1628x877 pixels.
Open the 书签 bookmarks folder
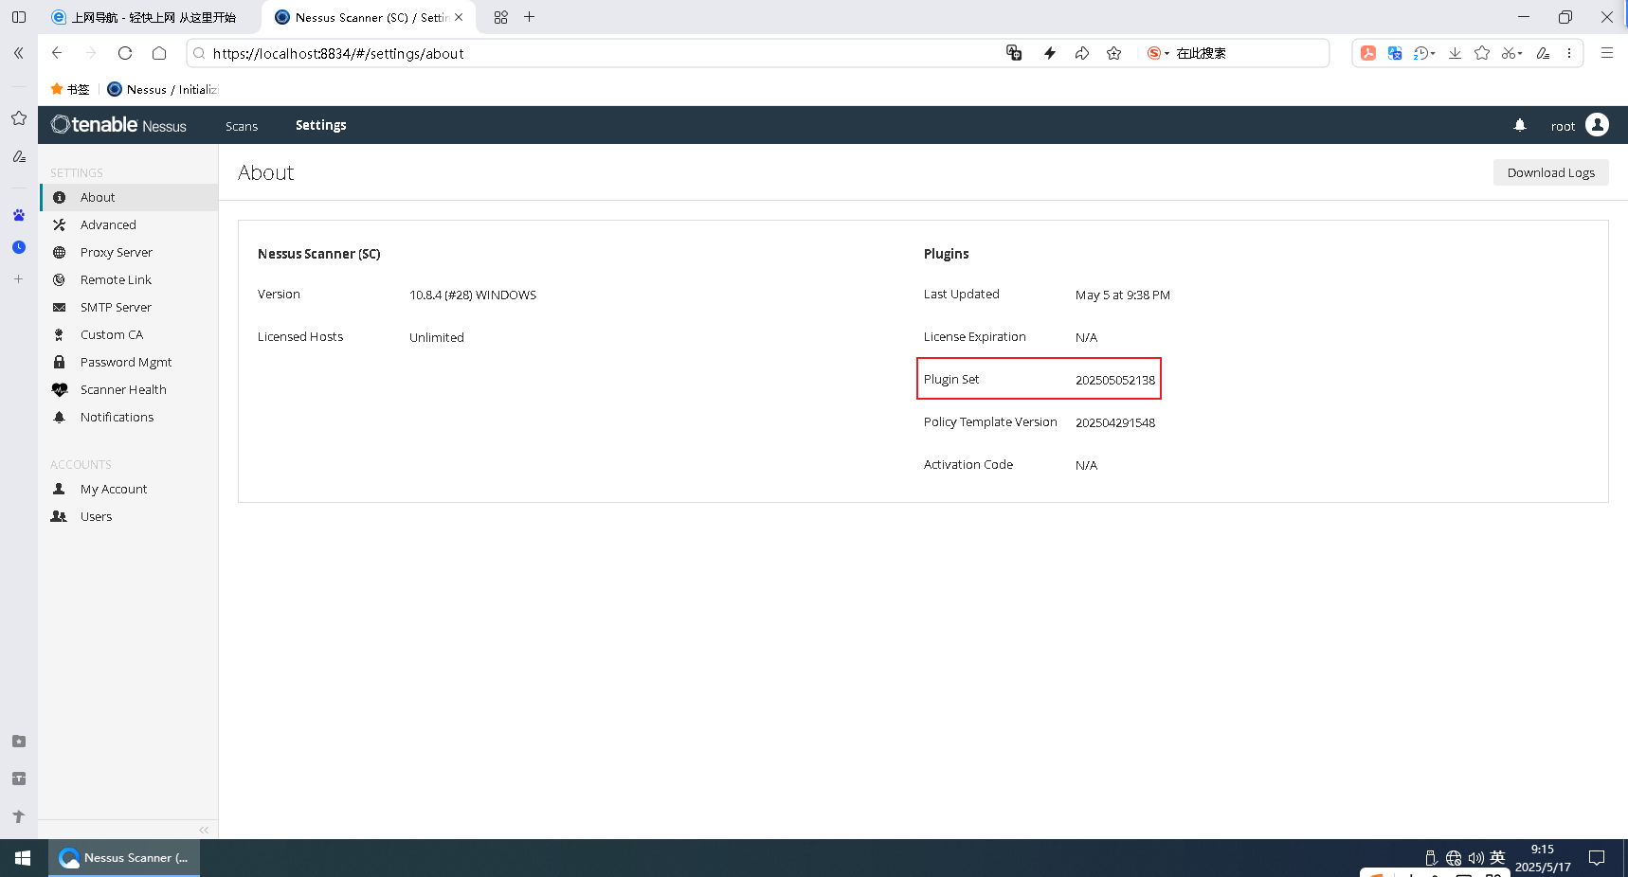(x=70, y=89)
